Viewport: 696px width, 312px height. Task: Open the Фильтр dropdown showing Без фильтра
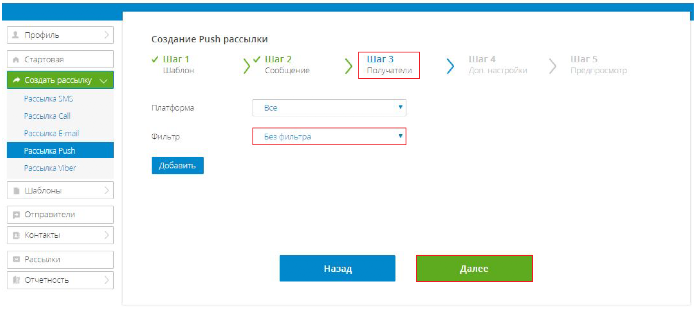click(329, 136)
